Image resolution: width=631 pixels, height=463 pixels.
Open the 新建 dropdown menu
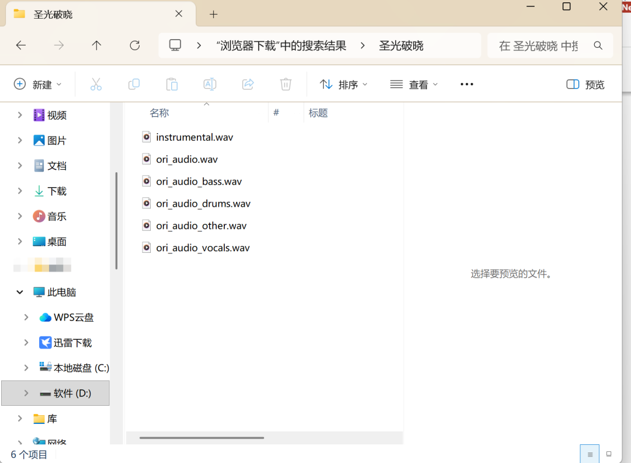[37, 85]
